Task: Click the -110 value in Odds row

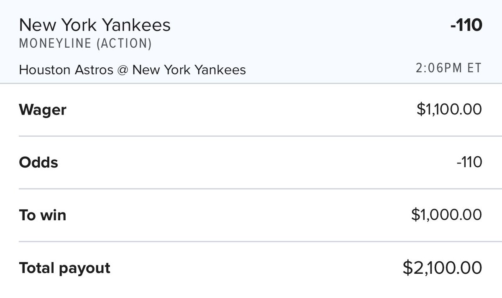Action: tap(469, 162)
